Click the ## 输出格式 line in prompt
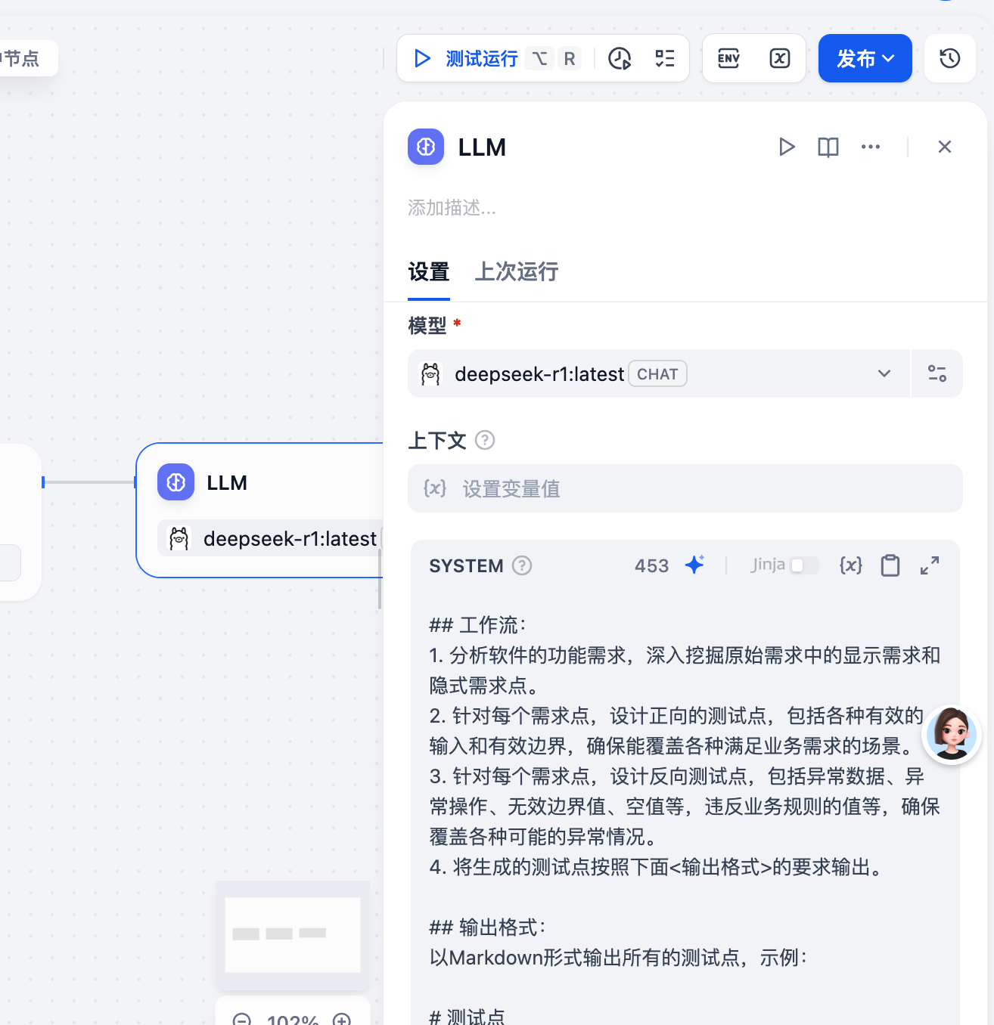Viewport: 994px width, 1025px height. [x=487, y=927]
